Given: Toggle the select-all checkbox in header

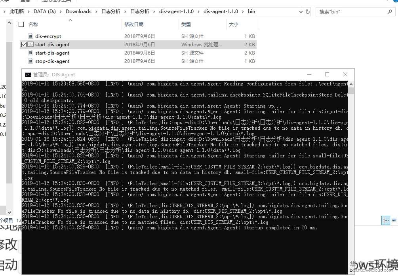Looking at the screenshot, I should click(21, 25).
